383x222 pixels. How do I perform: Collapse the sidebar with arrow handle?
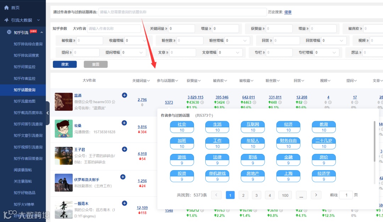[x=48, y=113]
